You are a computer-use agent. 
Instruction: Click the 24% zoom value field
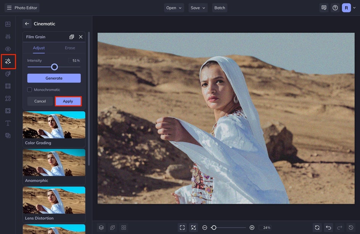[x=265, y=228]
